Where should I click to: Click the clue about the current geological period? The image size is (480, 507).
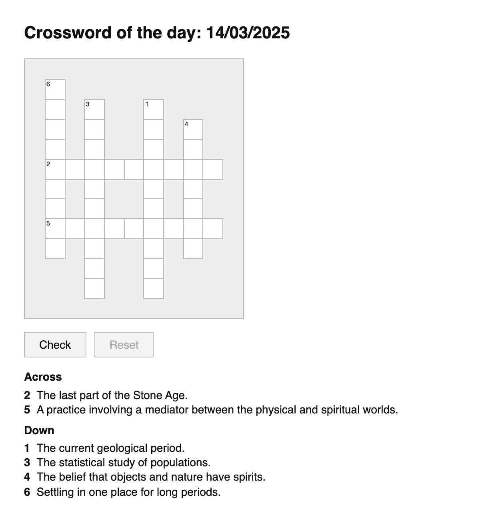(111, 448)
